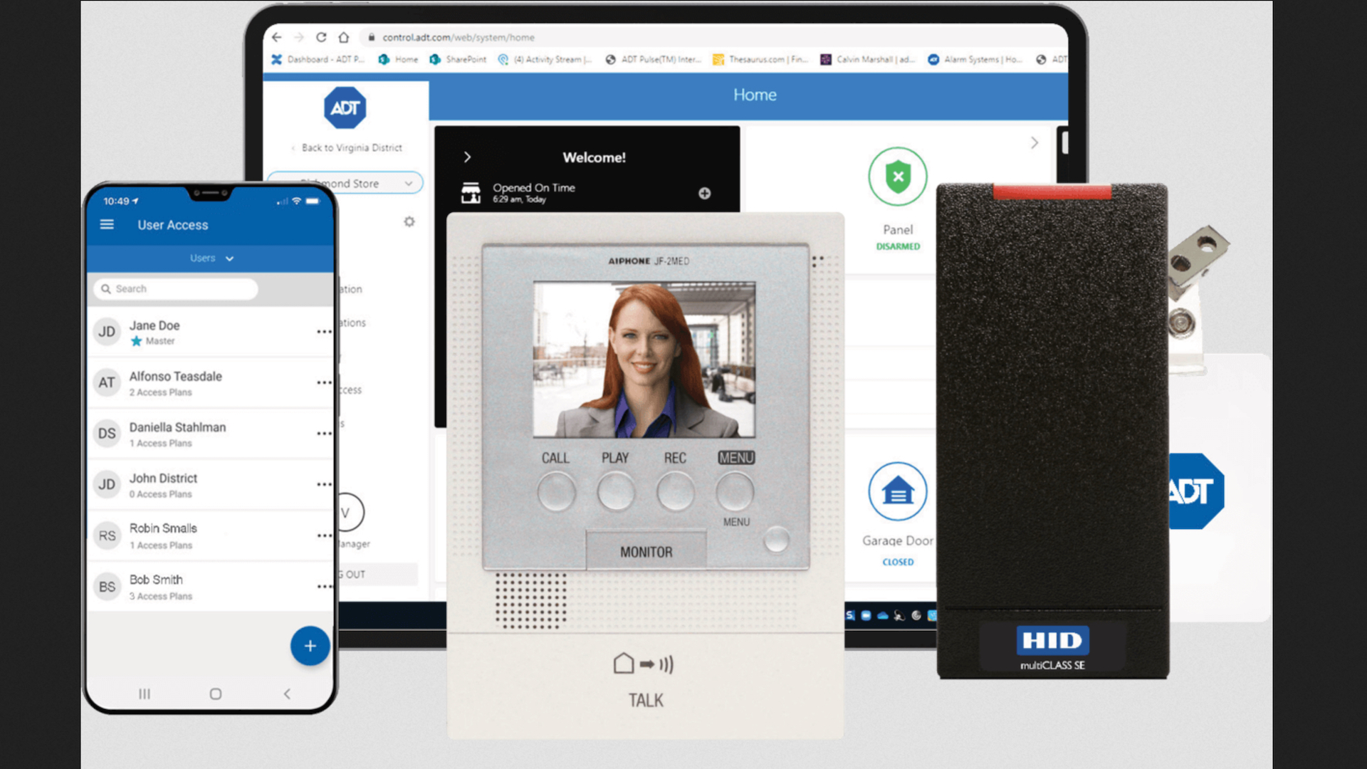Open options dots for Jane Doe
Viewport: 1367px width, 769px height.
(x=324, y=332)
